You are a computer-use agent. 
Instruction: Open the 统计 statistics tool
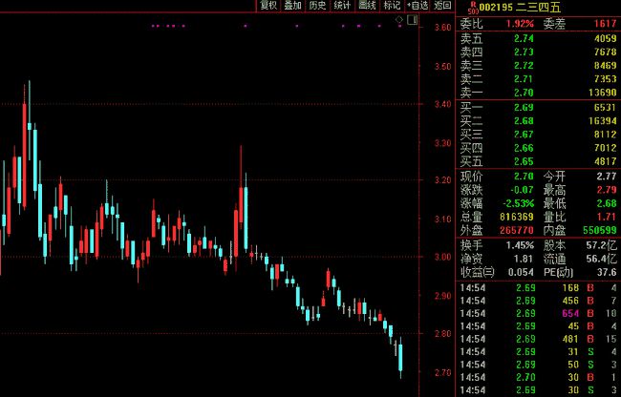[x=342, y=6]
